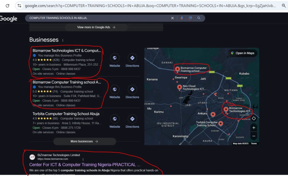Click https://www.bizmarrow.com URL text

pos(53,159)
